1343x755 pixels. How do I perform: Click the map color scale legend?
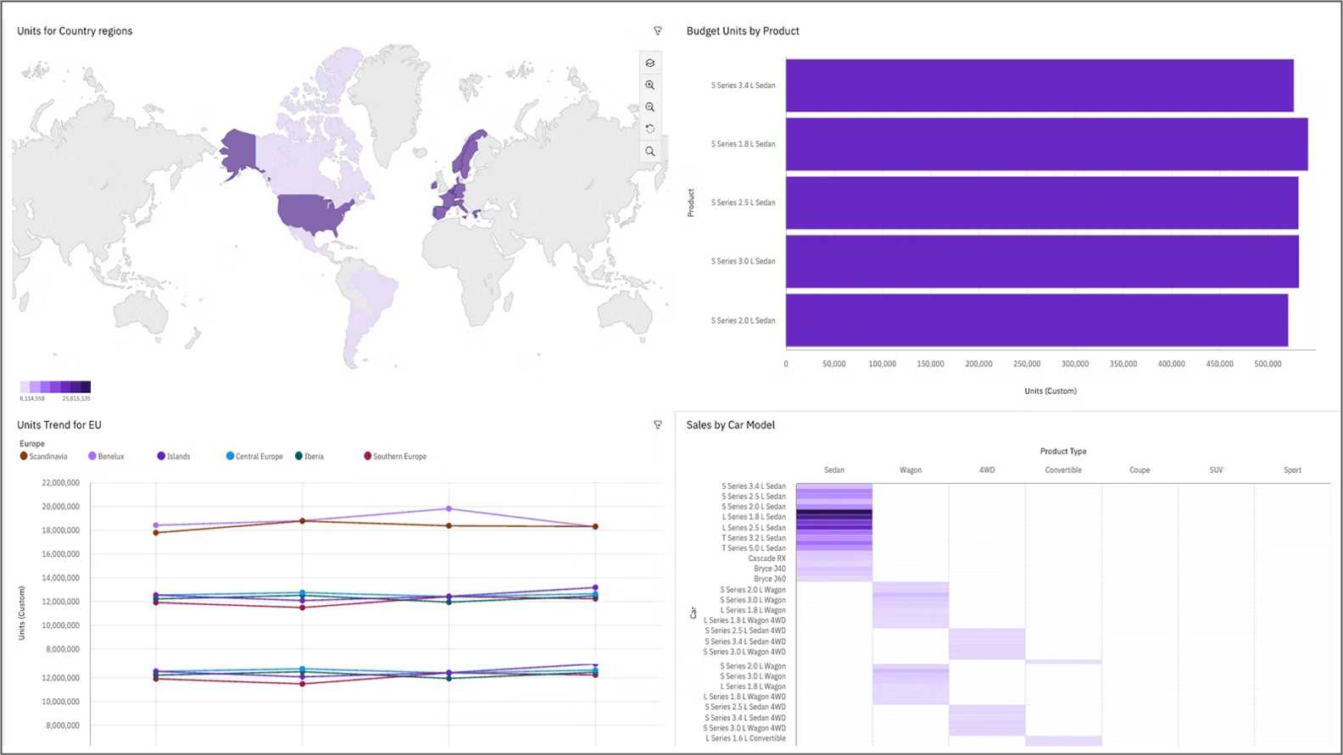(55, 387)
